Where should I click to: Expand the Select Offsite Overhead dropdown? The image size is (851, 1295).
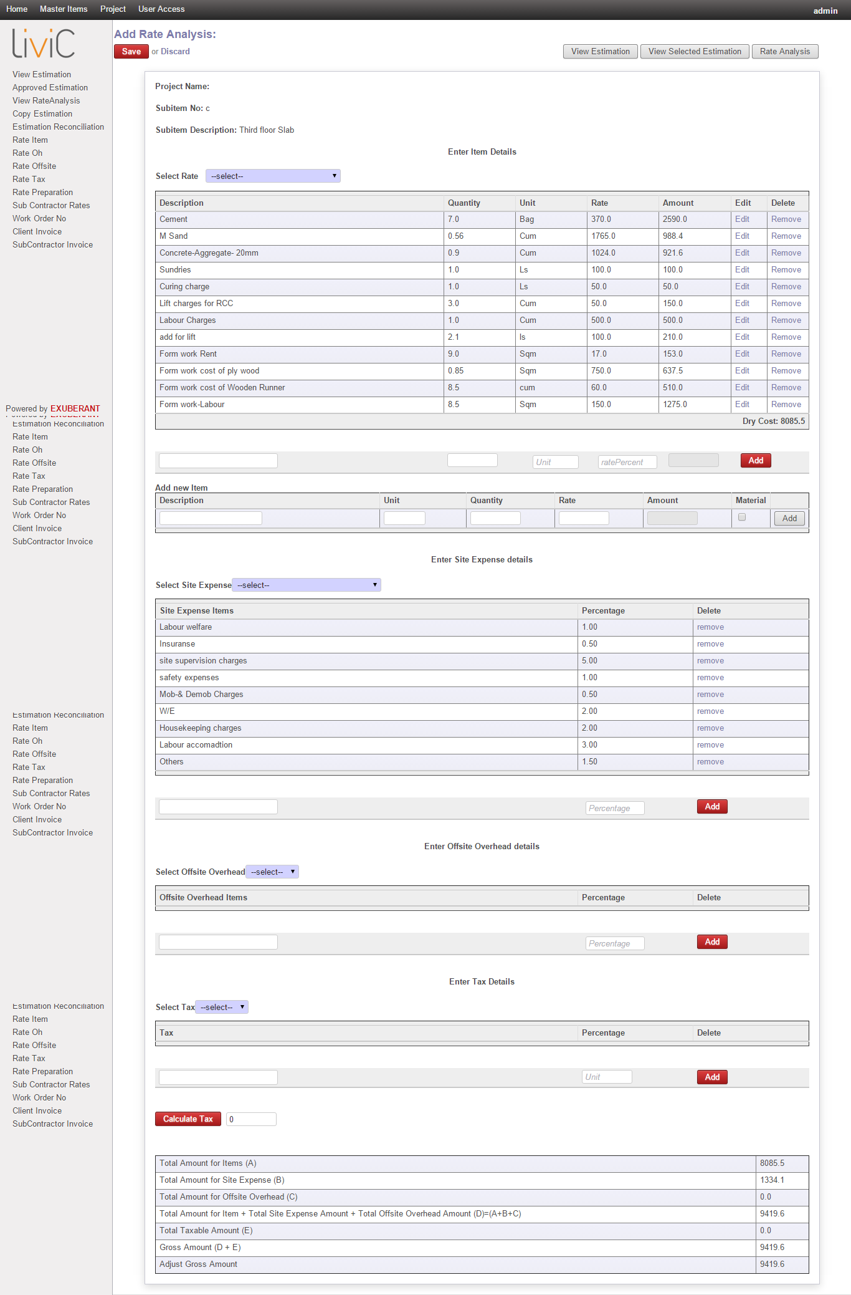[272, 872]
